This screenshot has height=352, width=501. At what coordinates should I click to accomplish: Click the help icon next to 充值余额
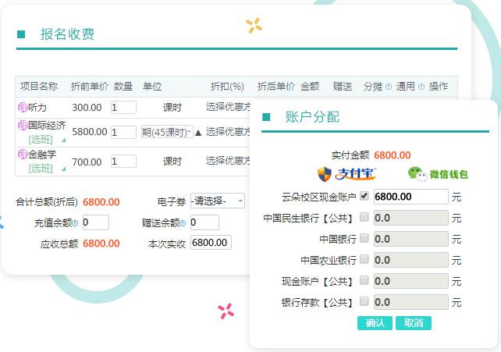tap(76, 223)
